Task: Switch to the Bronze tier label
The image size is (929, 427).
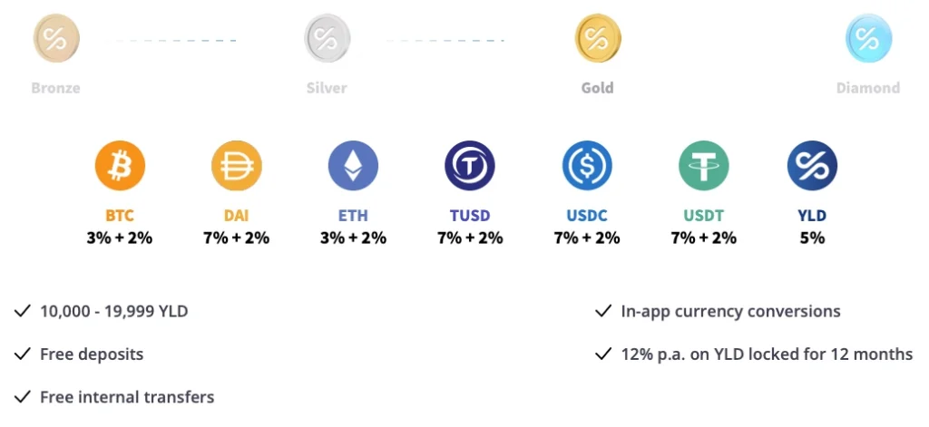Action: point(56,88)
